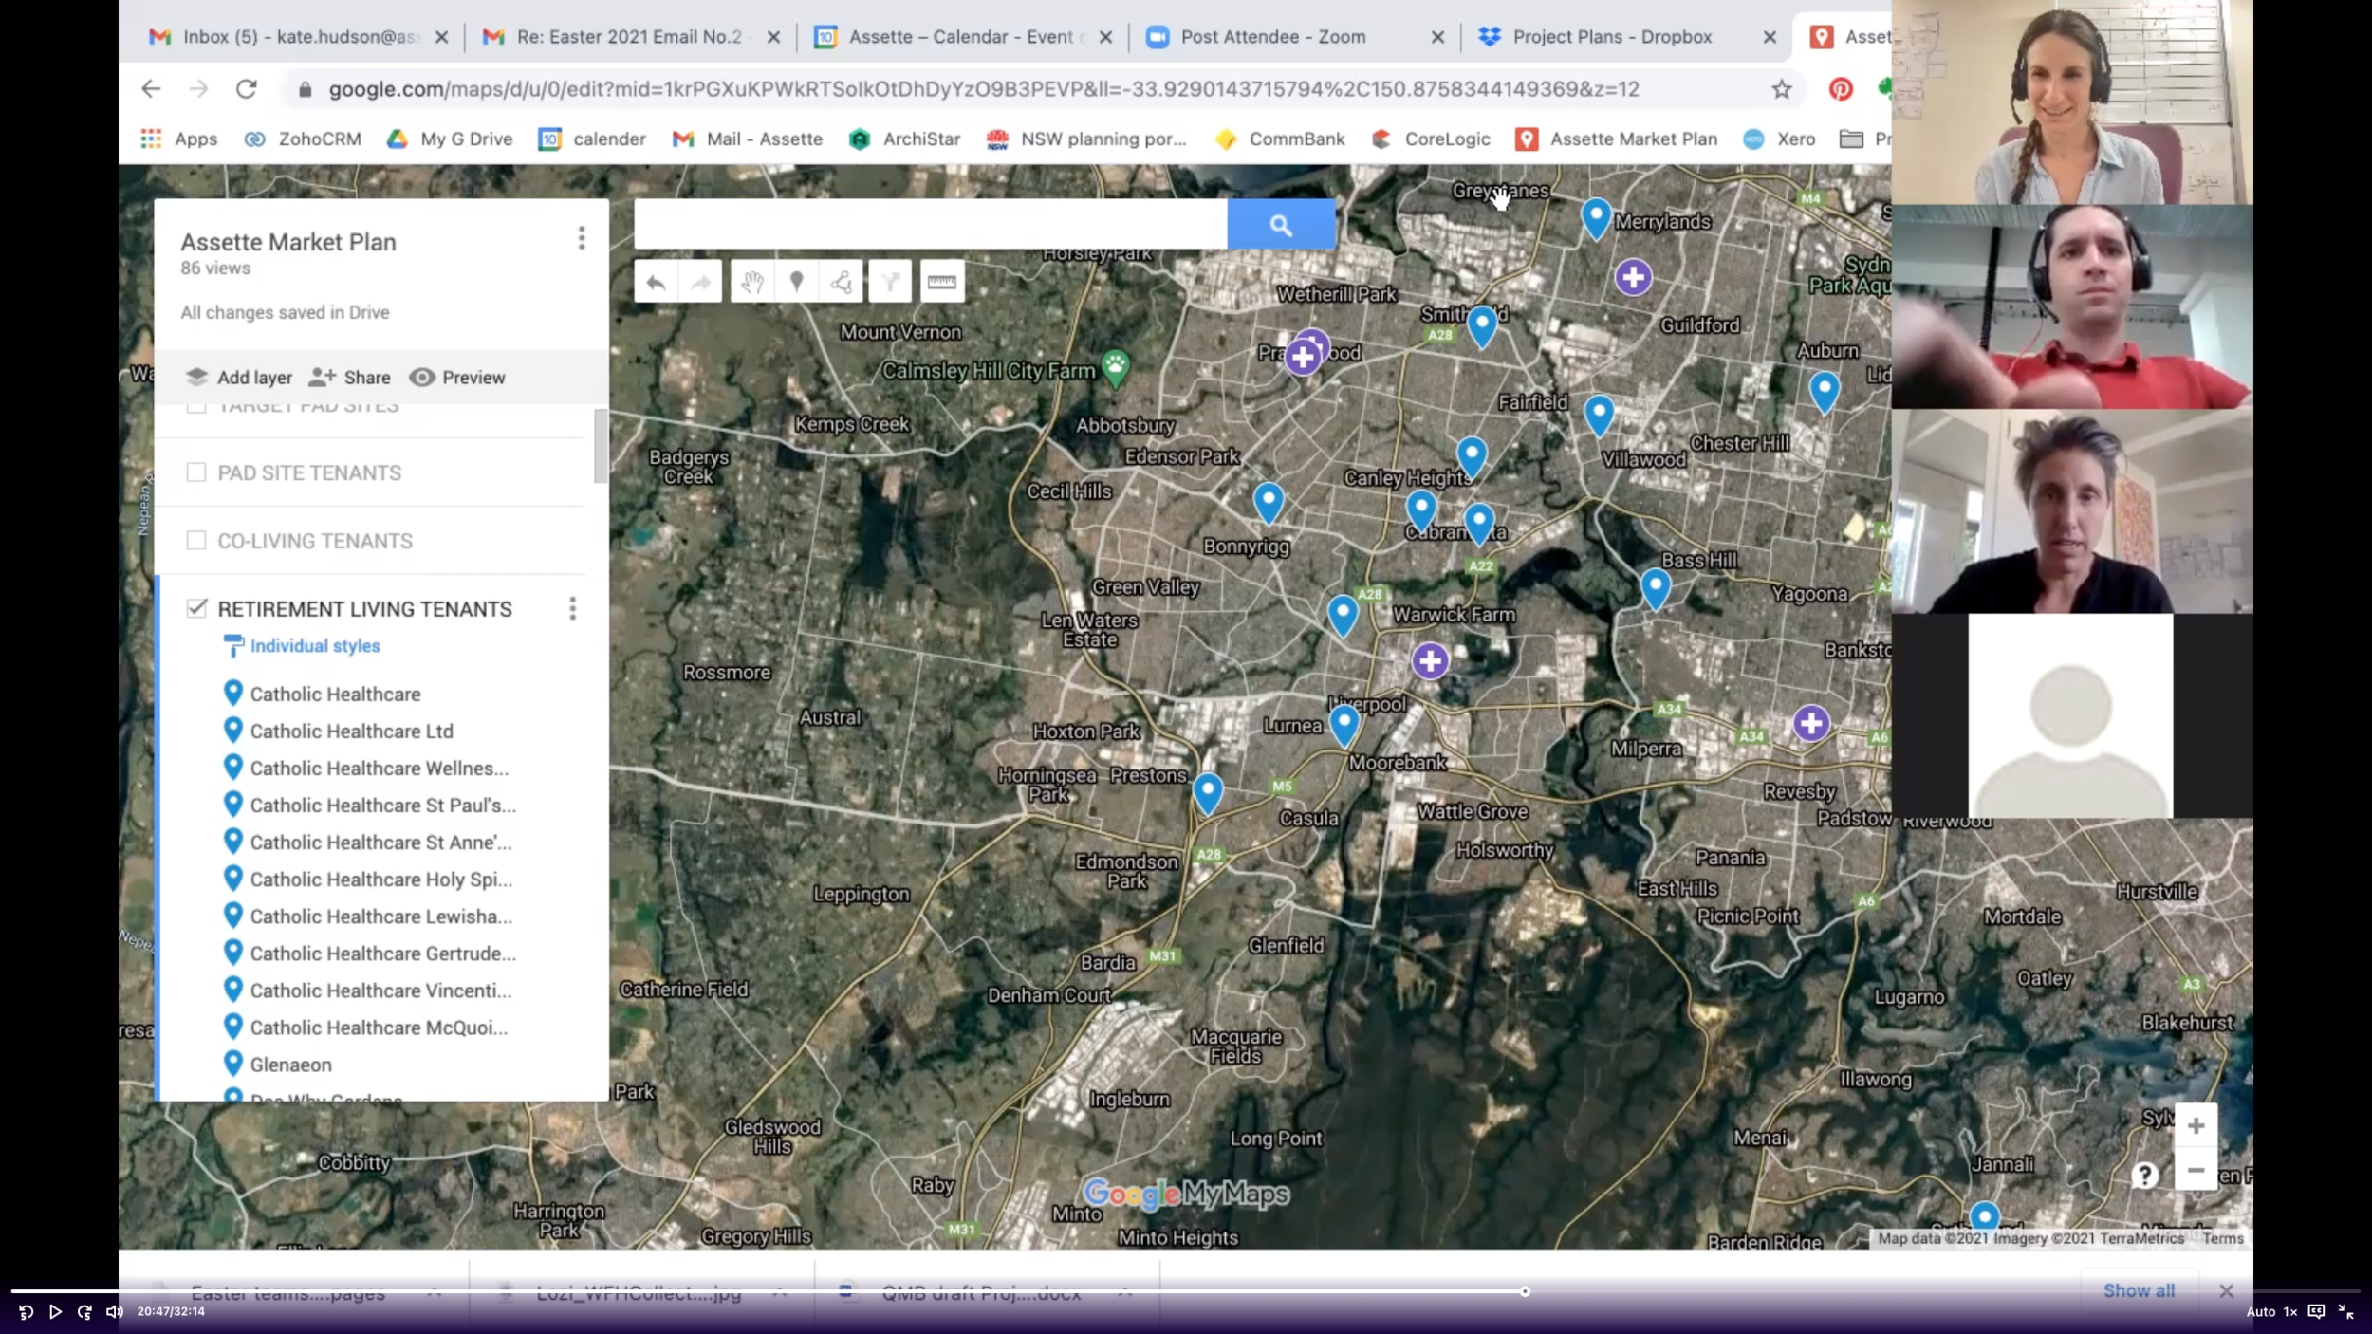This screenshot has height=1334, width=2372.
Task: Click the purple plus marker near Liverpool
Action: coord(1430,661)
